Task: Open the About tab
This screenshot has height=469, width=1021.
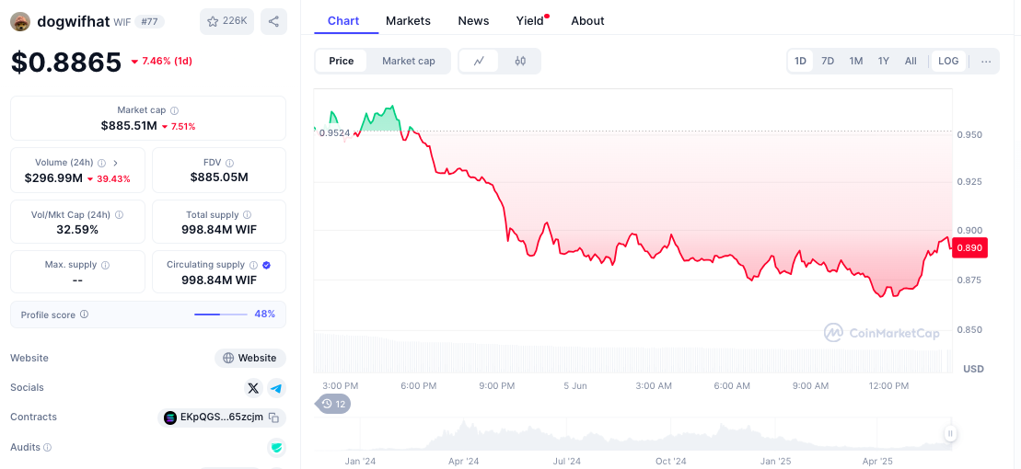Action: [x=587, y=21]
